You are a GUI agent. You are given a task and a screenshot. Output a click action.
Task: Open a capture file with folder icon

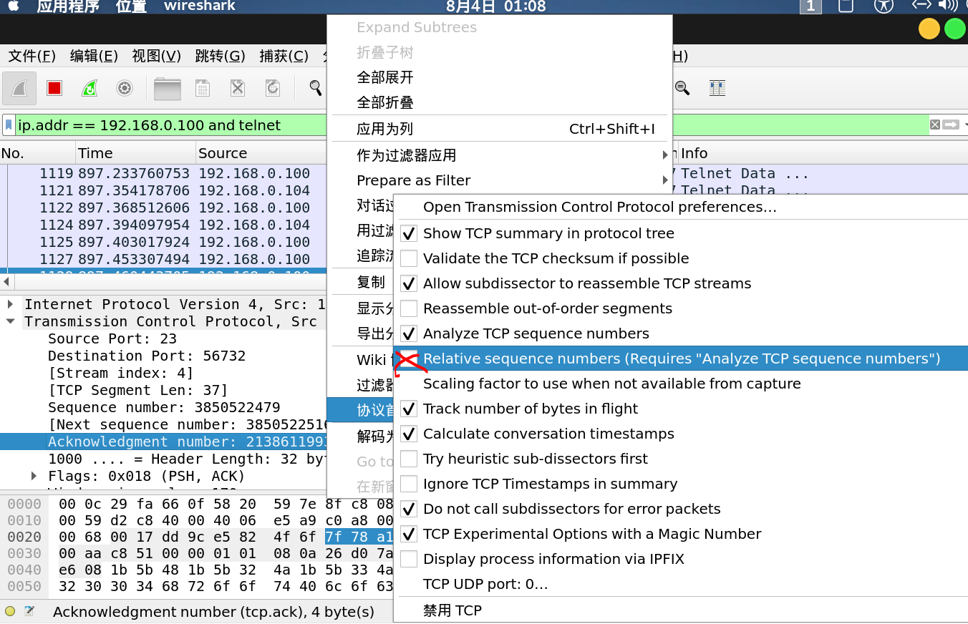click(x=168, y=88)
